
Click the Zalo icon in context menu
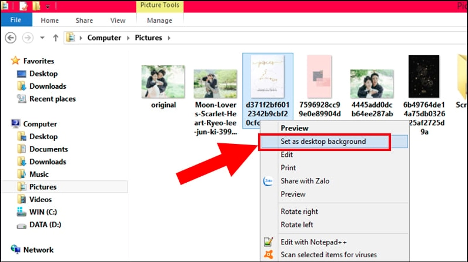(x=268, y=182)
